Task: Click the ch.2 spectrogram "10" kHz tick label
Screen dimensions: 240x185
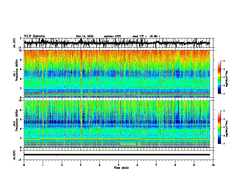Action: coord(20,100)
